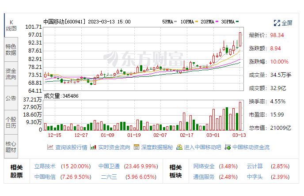
Task: Click the 01-09 date axis label
Action: (x=107, y=135)
